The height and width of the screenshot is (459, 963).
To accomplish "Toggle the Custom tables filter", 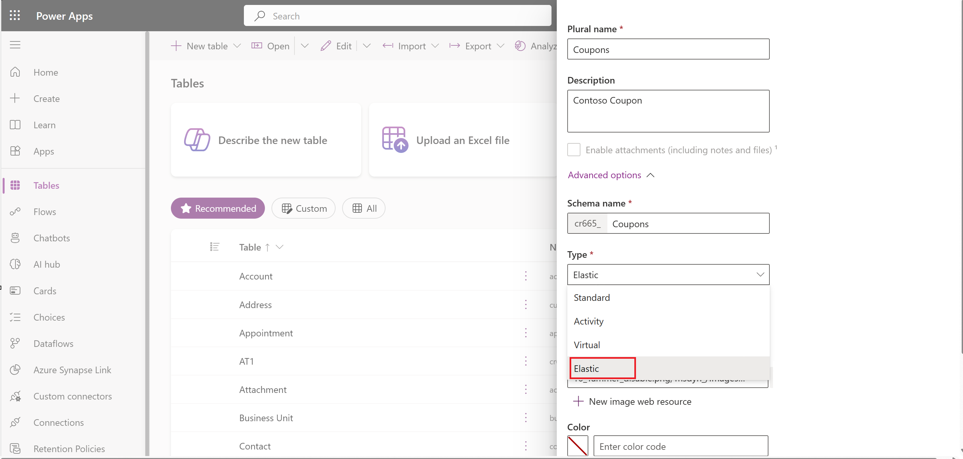I will point(303,208).
